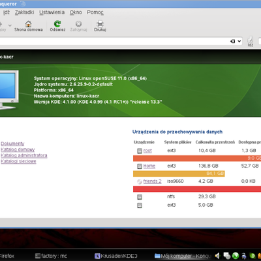Click the round green globe tray icon
This screenshot has height=261, width=261.
(236, 256)
